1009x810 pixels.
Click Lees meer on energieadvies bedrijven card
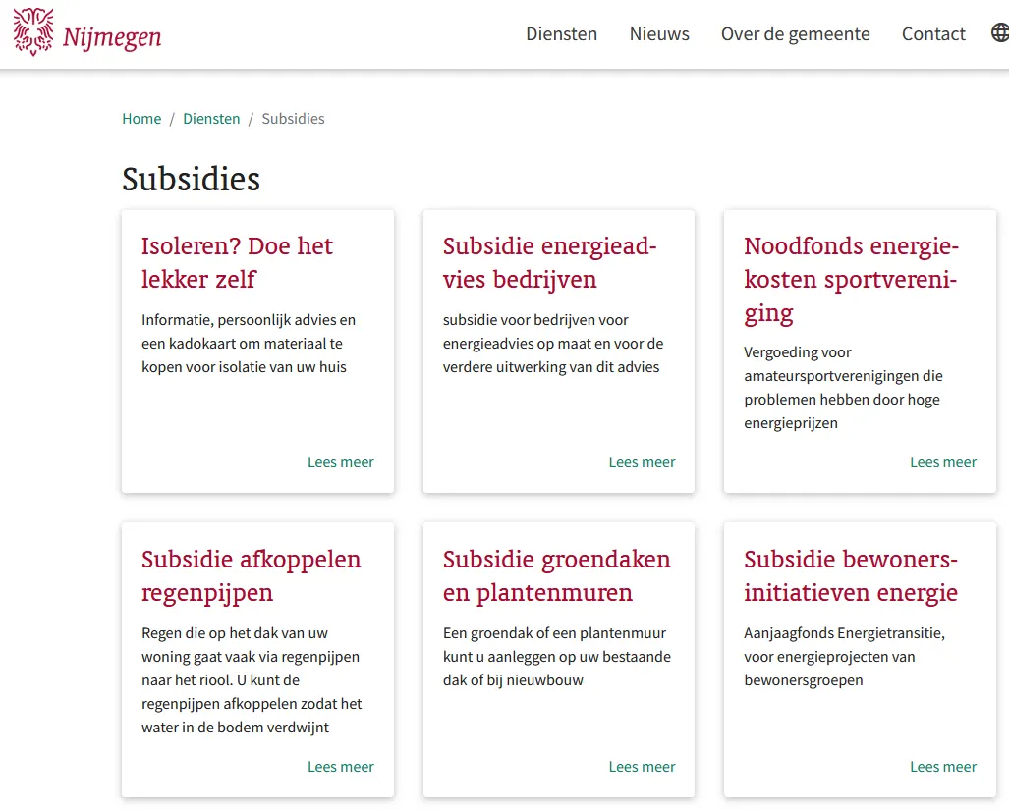point(642,462)
